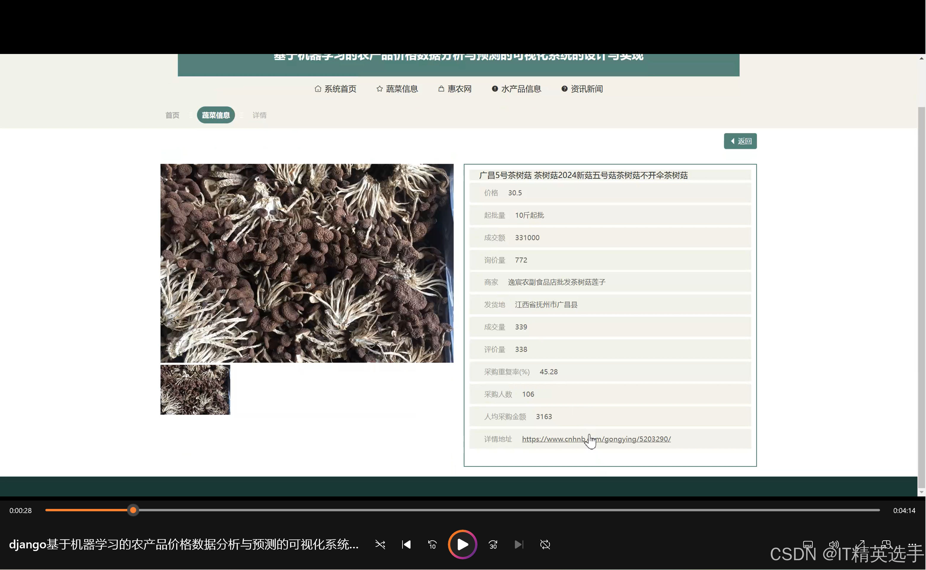The width and height of the screenshot is (926, 570).
Task: Click the video title in player bar
Action: (x=184, y=544)
